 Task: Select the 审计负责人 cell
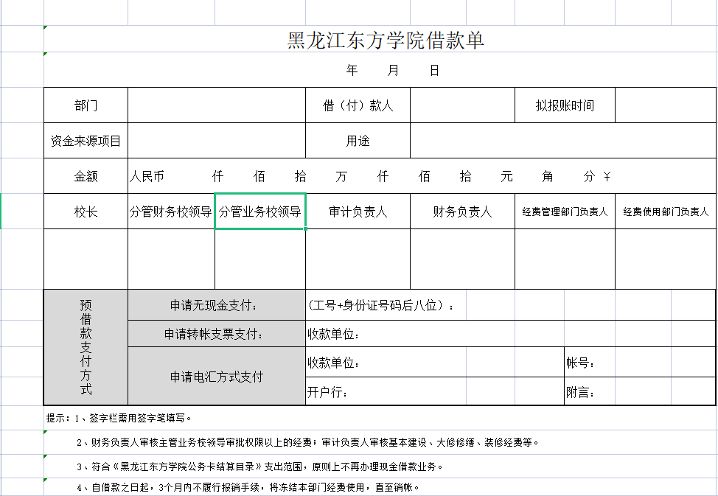pyautogui.click(x=358, y=211)
